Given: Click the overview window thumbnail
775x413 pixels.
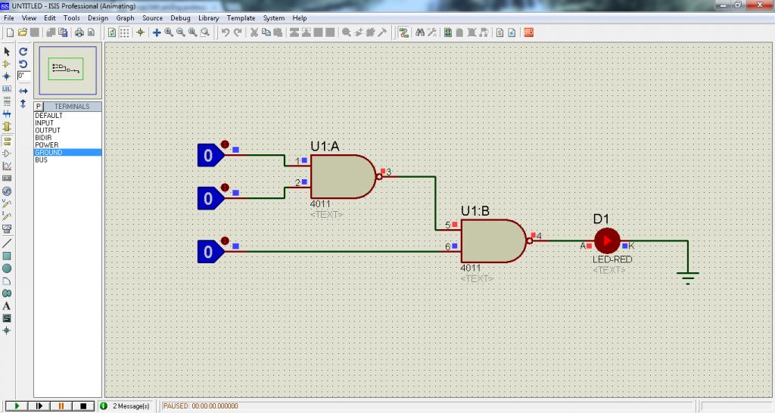Looking at the screenshot, I should [67, 70].
